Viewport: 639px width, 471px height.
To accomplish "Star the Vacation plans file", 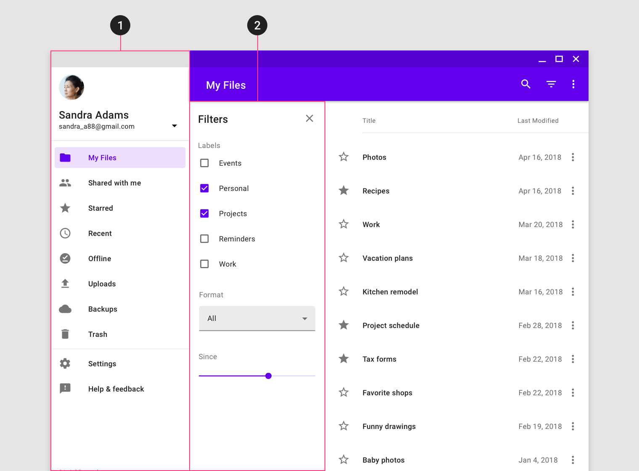I will click(x=344, y=258).
